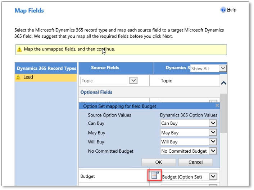Open option set mapping icon beside Budget
Image resolution: width=254 pixels, height=190 pixels.
pos(155,175)
